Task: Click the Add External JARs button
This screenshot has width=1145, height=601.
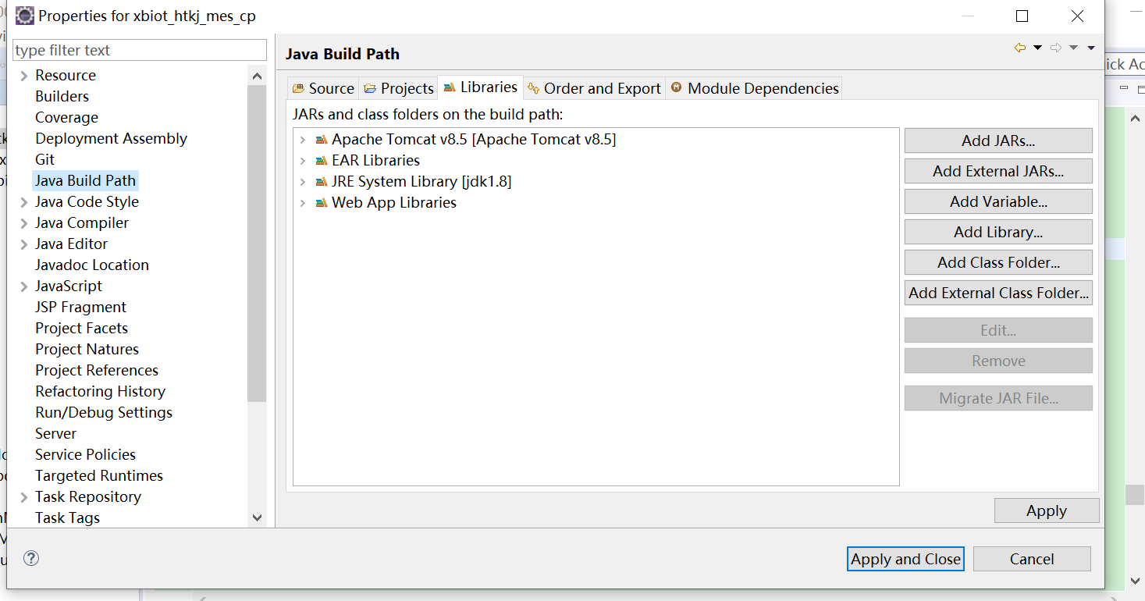Action: [x=998, y=171]
